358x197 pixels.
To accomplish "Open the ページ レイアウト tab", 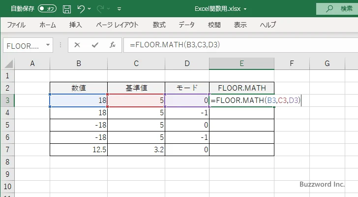I will pyautogui.click(x=117, y=25).
